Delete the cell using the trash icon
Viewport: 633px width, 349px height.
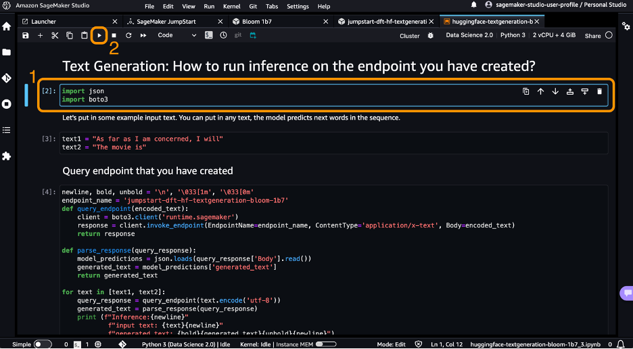coord(599,91)
